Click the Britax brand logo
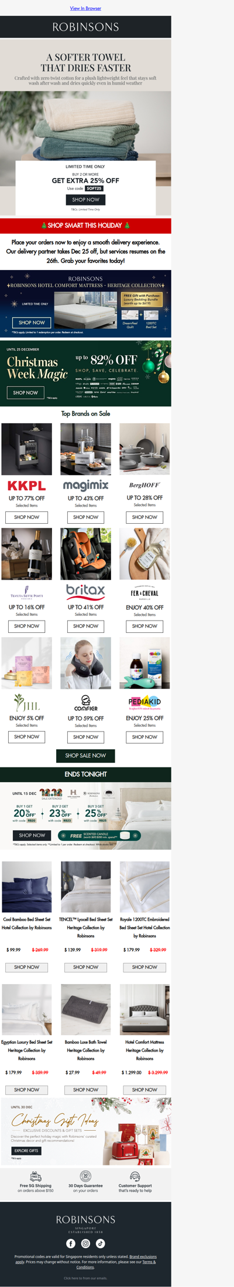Image resolution: width=234 pixels, height=1287 pixels. point(85,590)
